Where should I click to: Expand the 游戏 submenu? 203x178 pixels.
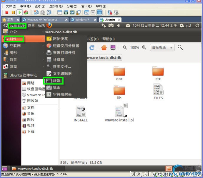[23, 66]
